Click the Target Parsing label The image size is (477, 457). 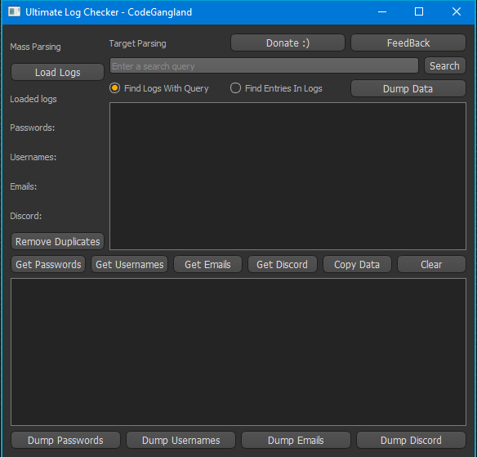(x=137, y=43)
